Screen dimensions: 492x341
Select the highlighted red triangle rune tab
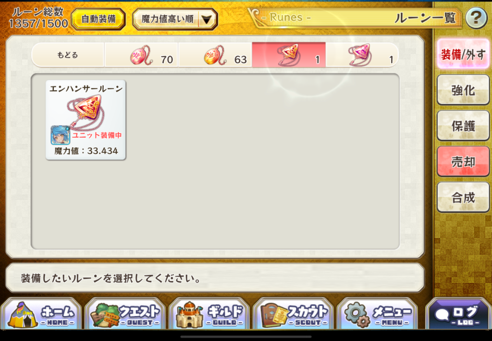pos(289,55)
